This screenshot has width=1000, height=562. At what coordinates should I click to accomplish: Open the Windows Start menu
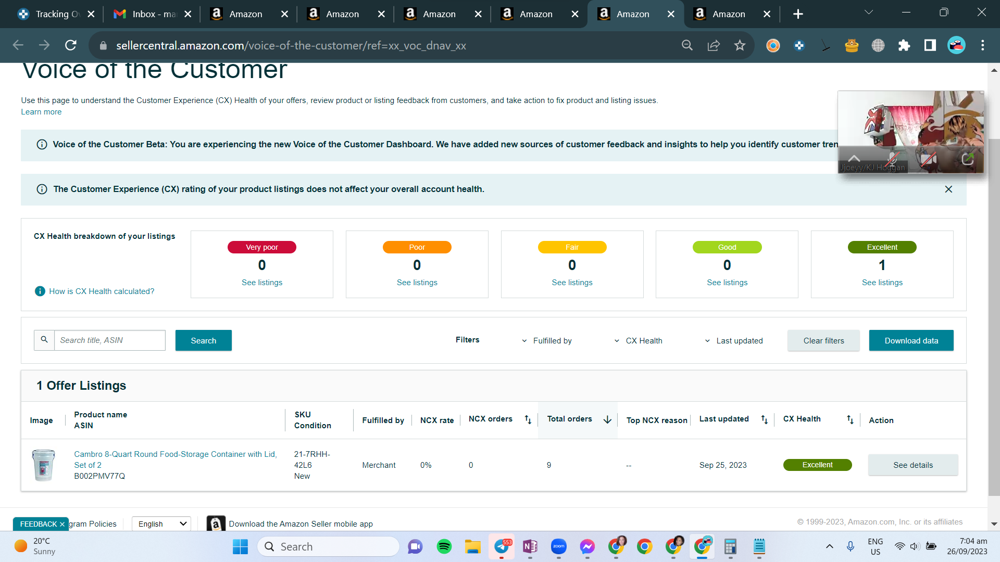(x=240, y=546)
